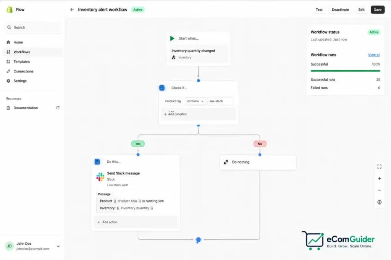Click the Connections link icon
Image resolution: width=391 pixels, height=260 pixels.
click(8, 71)
